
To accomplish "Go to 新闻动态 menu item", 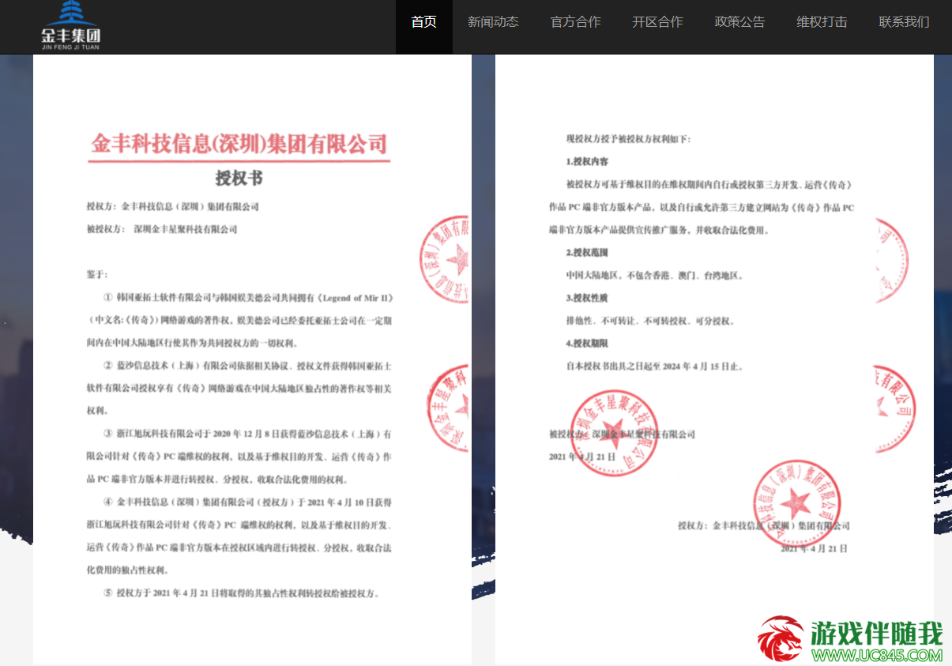I will 493,22.
